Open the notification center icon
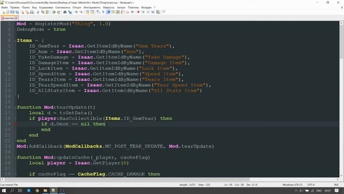This screenshot has height=194, width=344. [337, 190]
